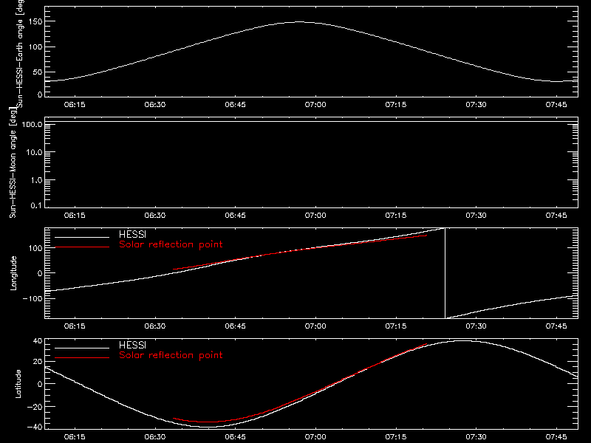The image size is (591, 443).
Task: Click 20 tick on Latitude axis
Action: tap(38, 362)
